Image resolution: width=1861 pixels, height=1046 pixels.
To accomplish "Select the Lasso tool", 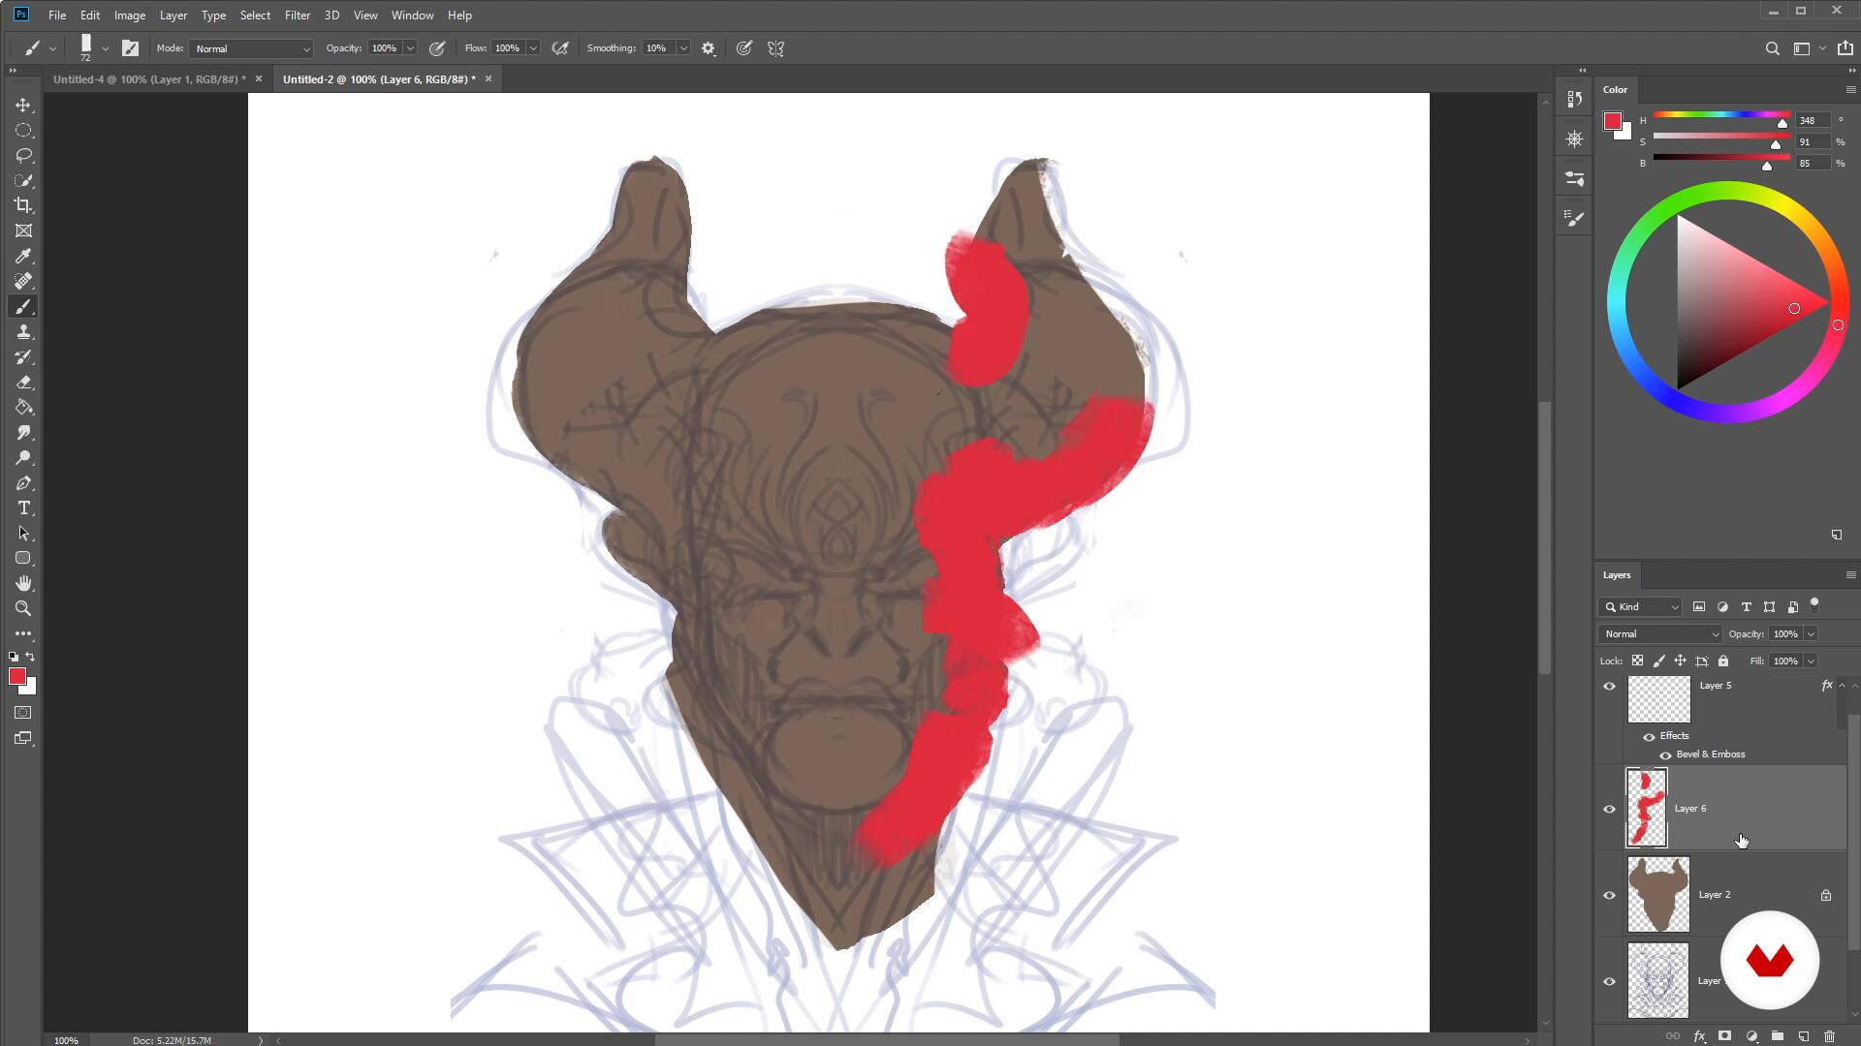I will click(x=23, y=155).
